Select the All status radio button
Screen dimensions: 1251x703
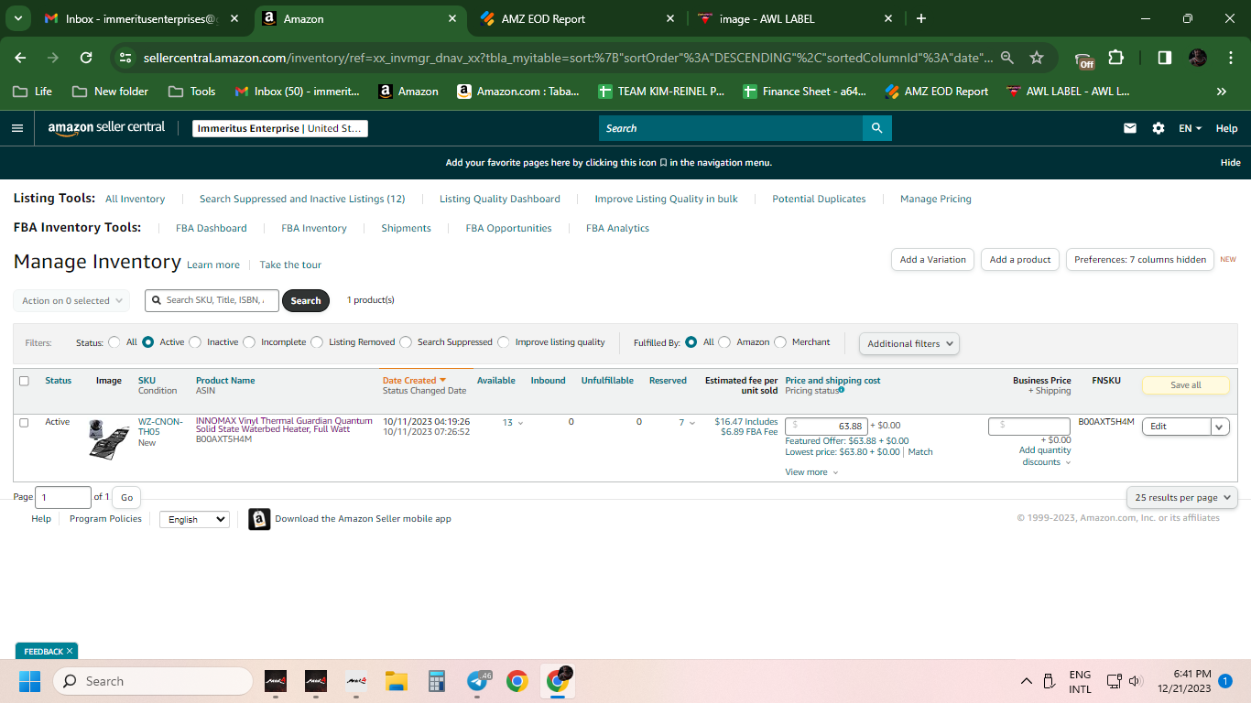point(114,342)
